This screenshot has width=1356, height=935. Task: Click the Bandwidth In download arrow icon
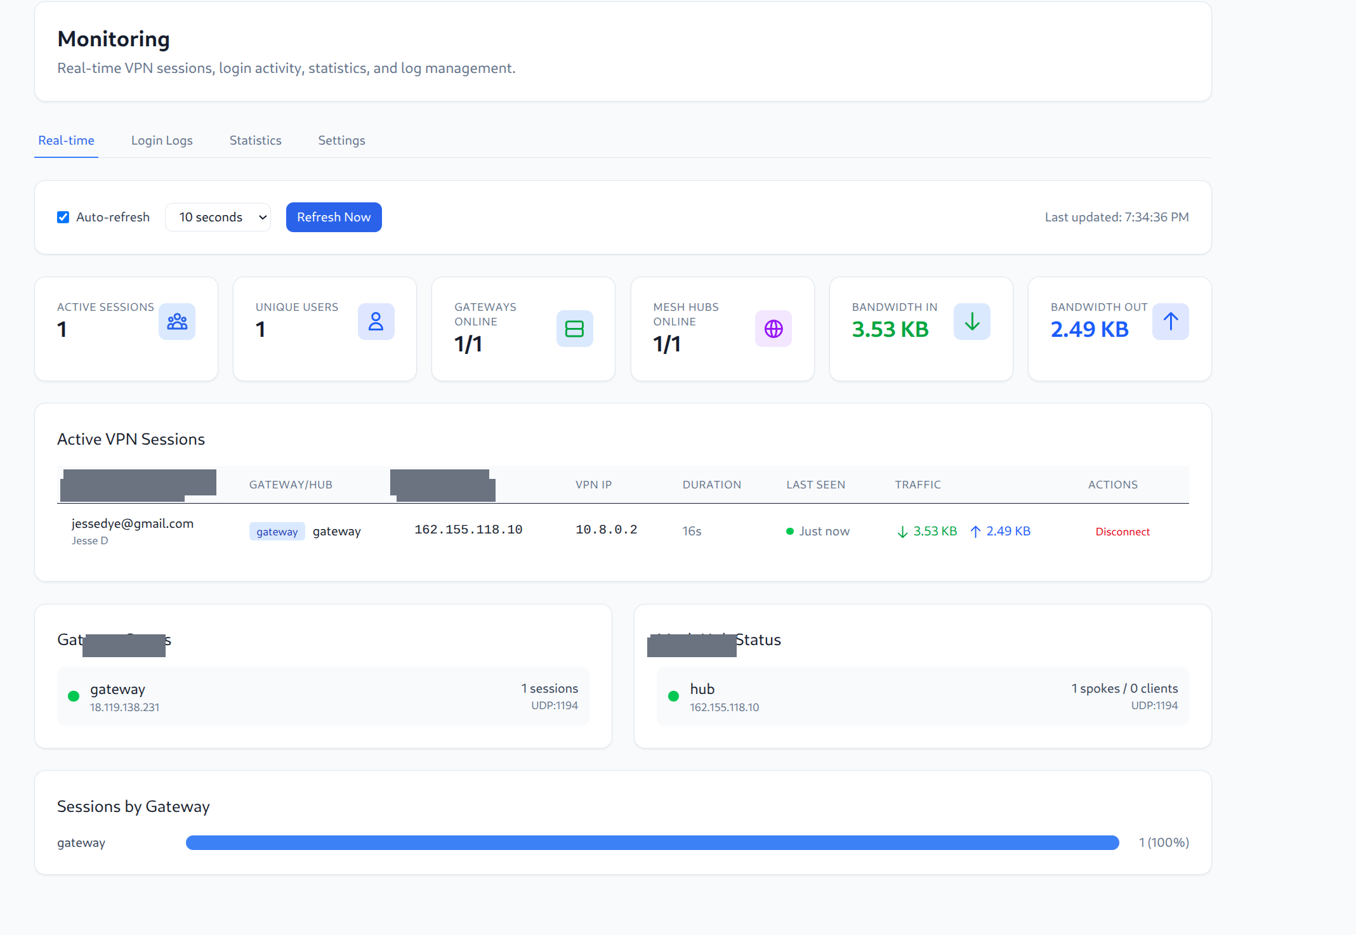pos(971,322)
